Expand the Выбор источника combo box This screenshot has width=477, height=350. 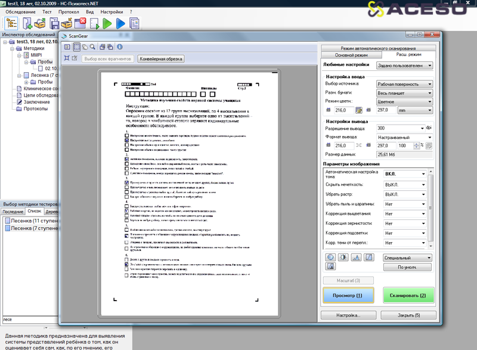404,84
